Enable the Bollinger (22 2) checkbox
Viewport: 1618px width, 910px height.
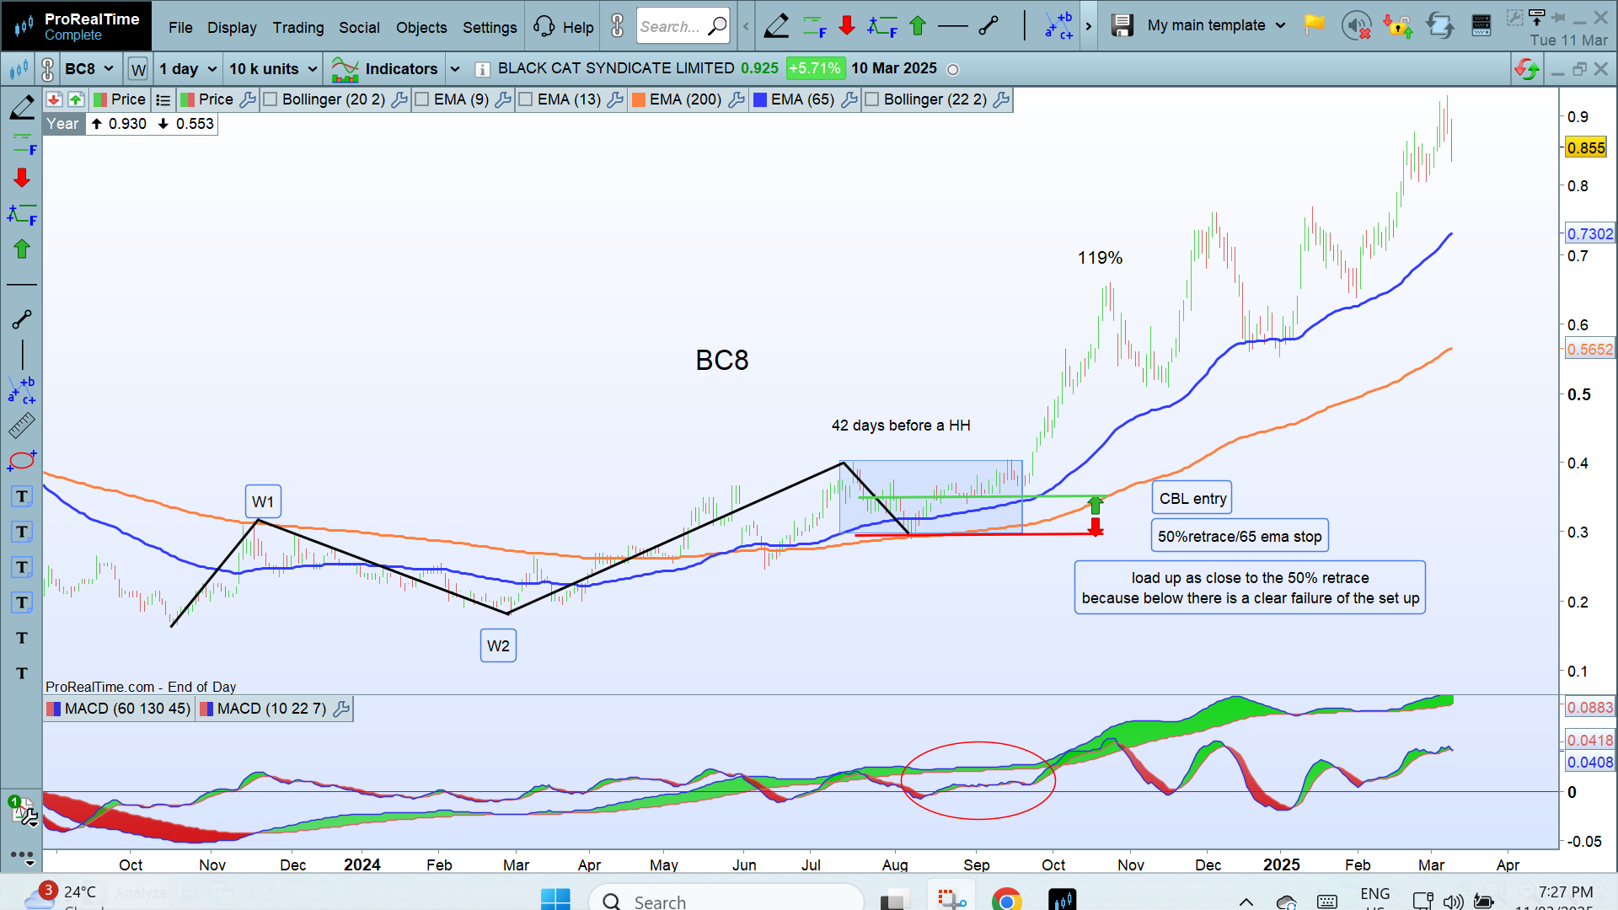click(872, 99)
